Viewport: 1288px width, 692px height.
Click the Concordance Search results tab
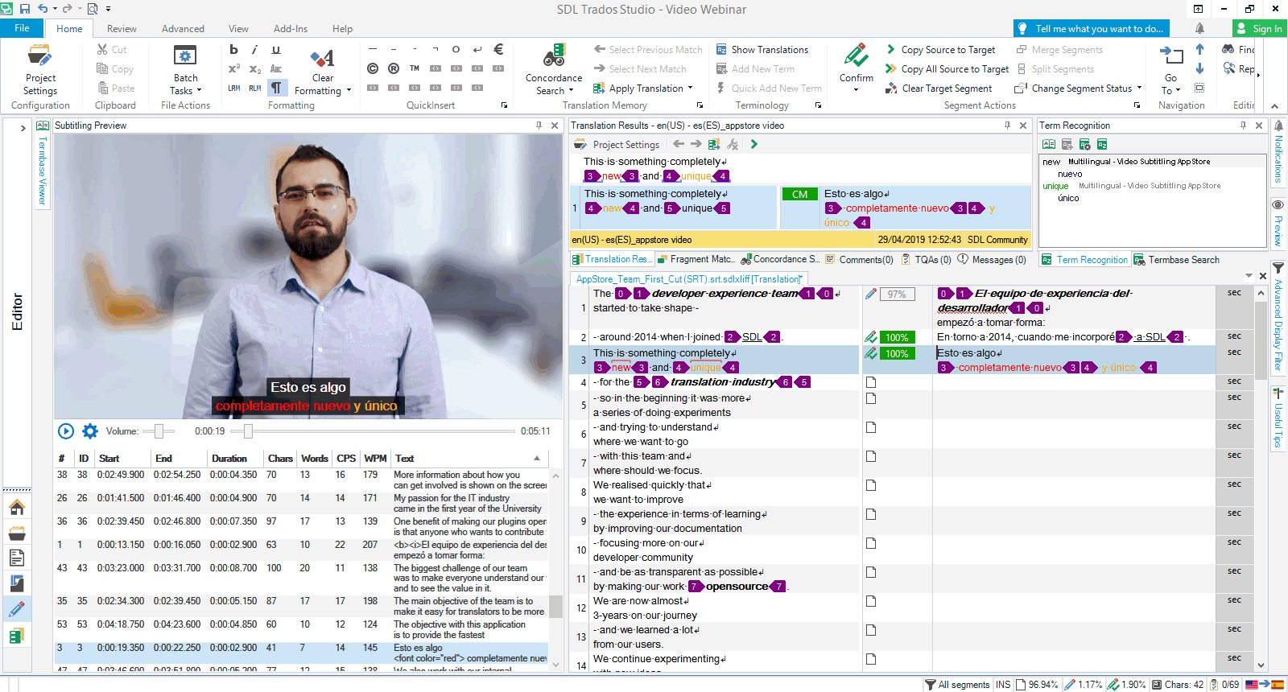[x=779, y=259]
